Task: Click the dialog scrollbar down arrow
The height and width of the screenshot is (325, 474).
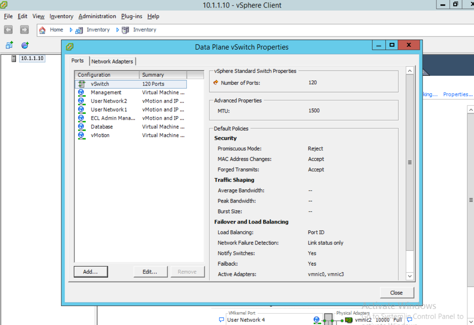Action: 410,276
